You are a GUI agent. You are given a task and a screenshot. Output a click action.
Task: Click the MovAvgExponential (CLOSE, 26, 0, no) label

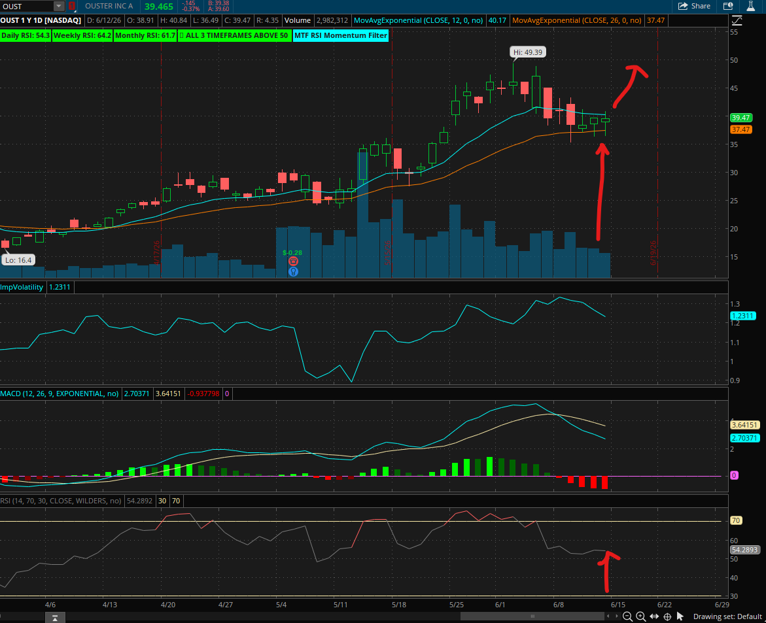coord(576,20)
